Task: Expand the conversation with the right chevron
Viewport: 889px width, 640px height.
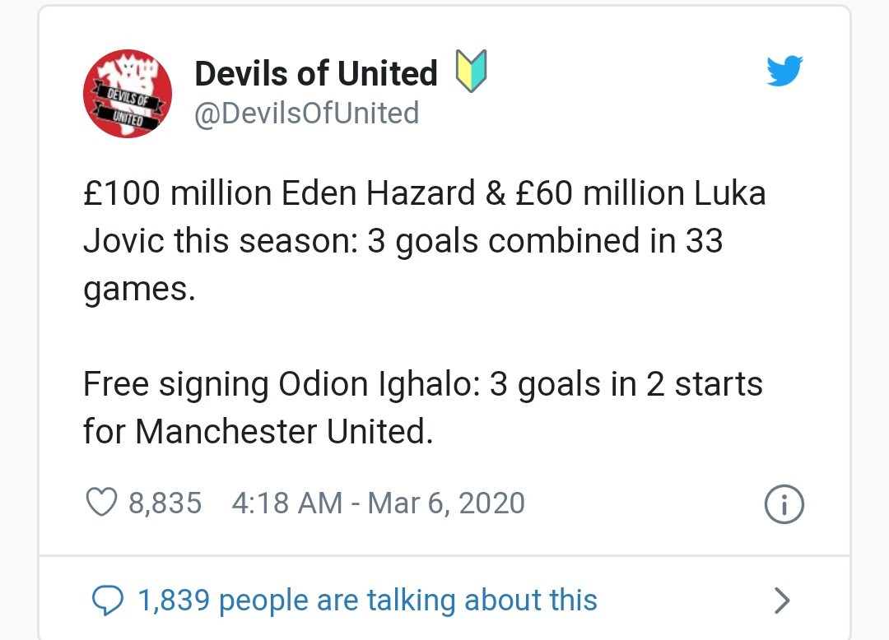Action: click(780, 601)
